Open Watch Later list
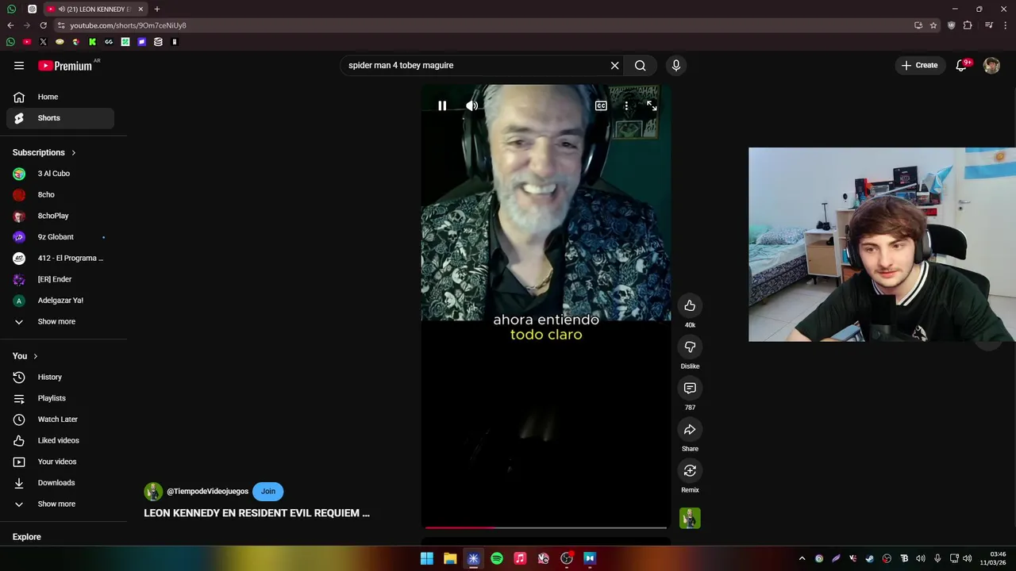 click(x=60, y=420)
